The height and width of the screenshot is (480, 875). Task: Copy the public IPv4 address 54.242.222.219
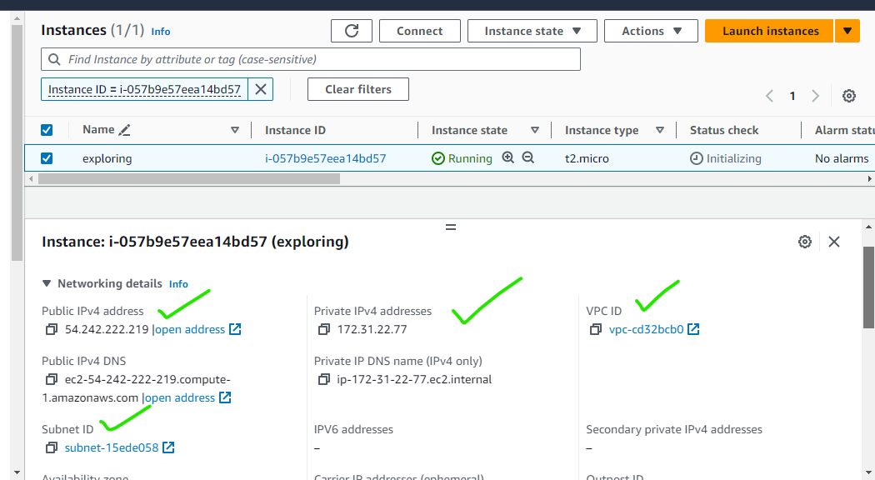click(x=52, y=329)
